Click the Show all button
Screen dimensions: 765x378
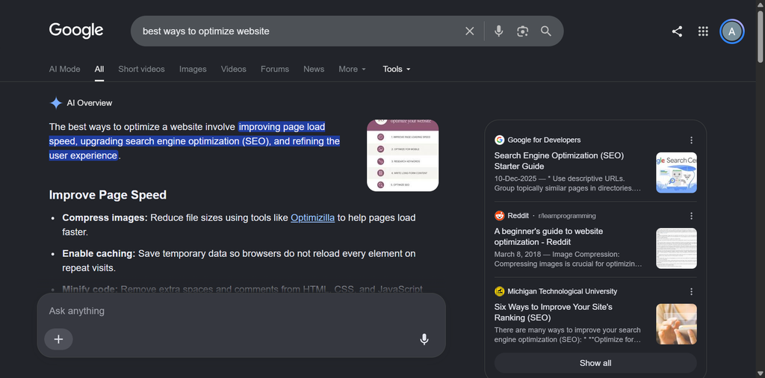(595, 363)
